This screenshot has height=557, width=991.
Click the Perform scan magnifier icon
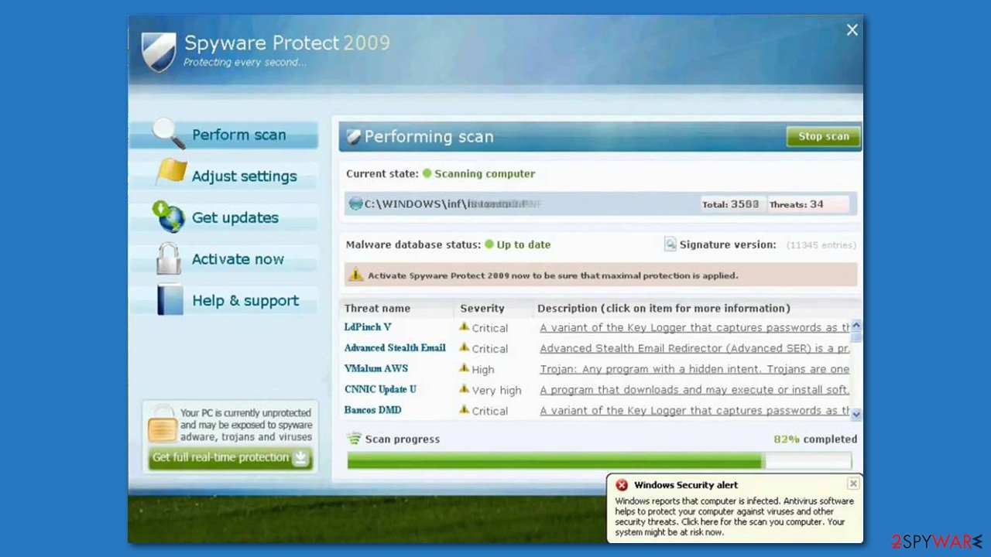[168, 134]
